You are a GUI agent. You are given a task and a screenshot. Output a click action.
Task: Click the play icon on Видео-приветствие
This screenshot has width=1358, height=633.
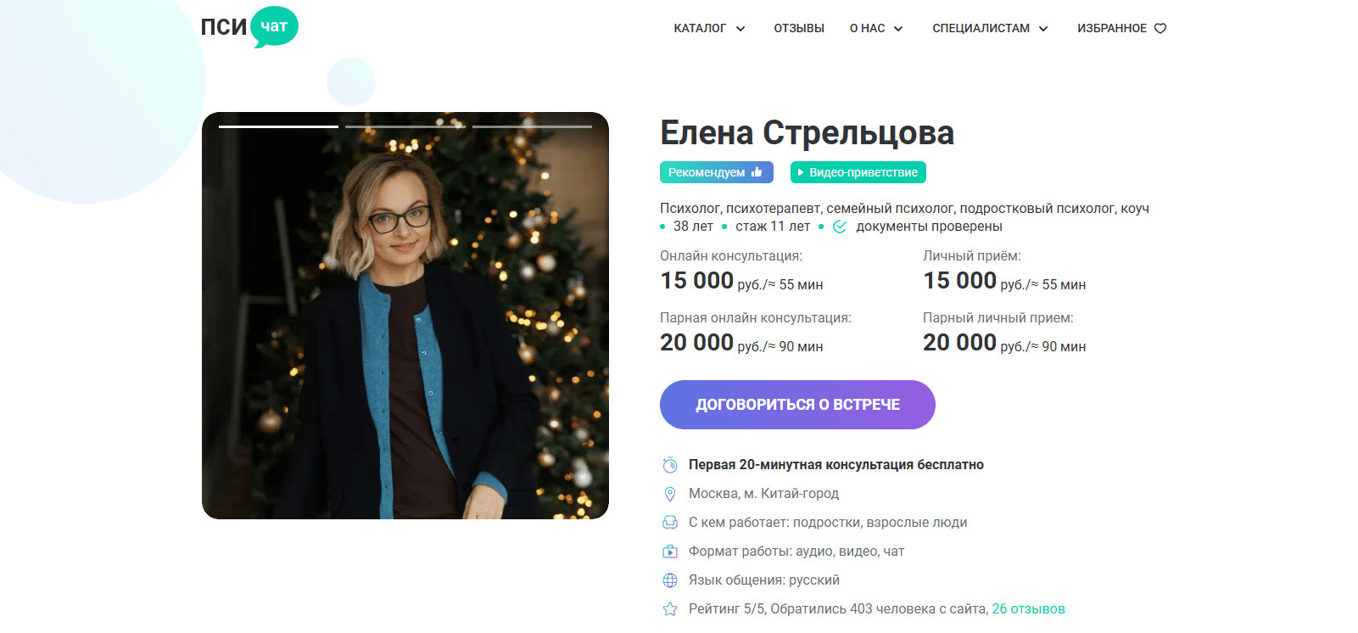pos(800,172)
